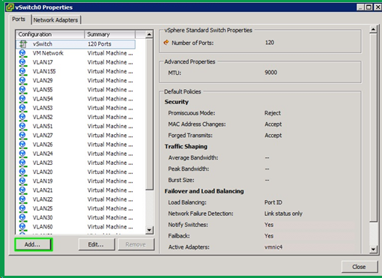This screenshot has width=382, height=278.
Task: Select the VLAN20 entry name
Action: [x=43, y=172]
